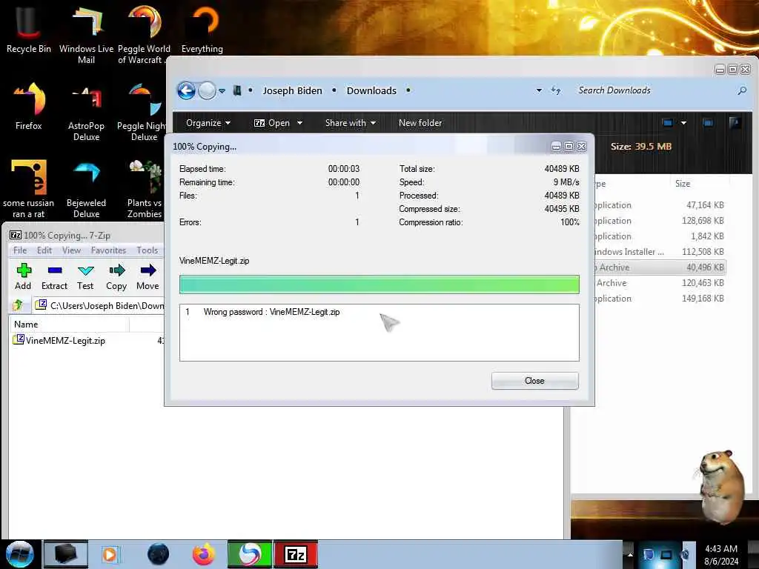
Task: Open the File menu in 7-Zip
Action: 20,250
